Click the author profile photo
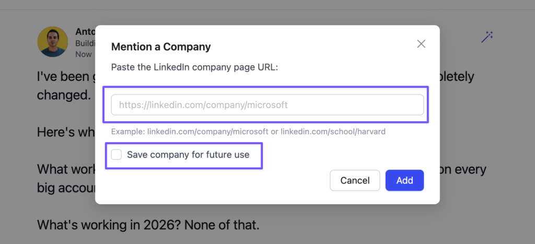The width and height of the screenshot is (535, 244). 53,42
